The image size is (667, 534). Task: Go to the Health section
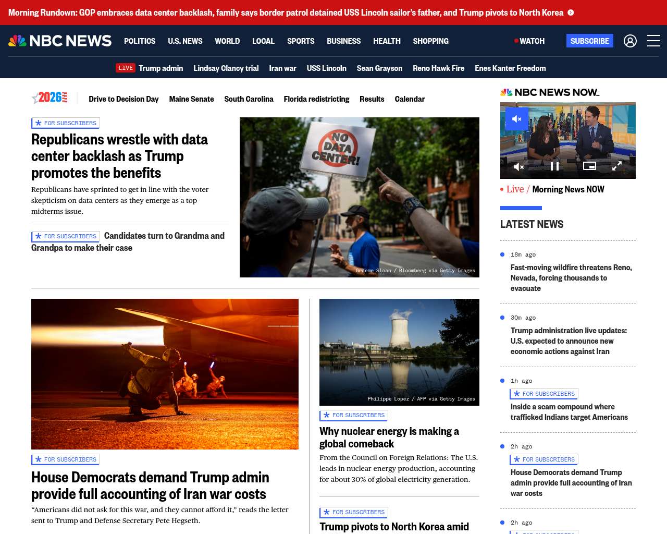pyautogui.click(x=387, y=41)
